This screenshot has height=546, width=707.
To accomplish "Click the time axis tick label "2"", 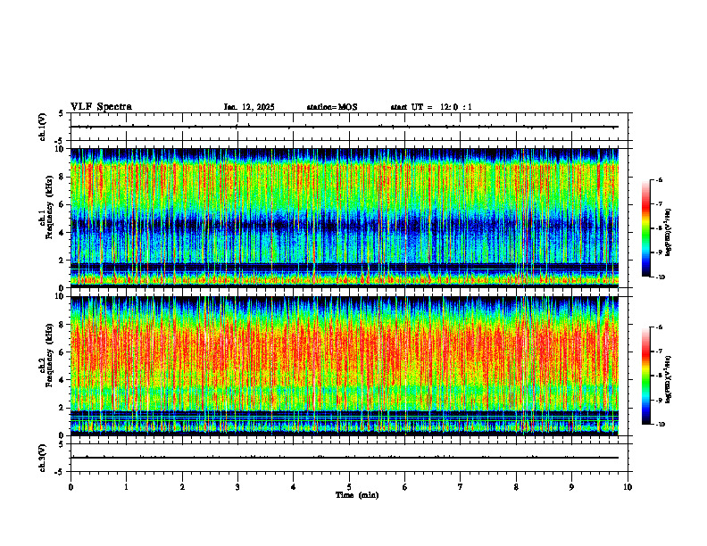I will coord(182,487).
